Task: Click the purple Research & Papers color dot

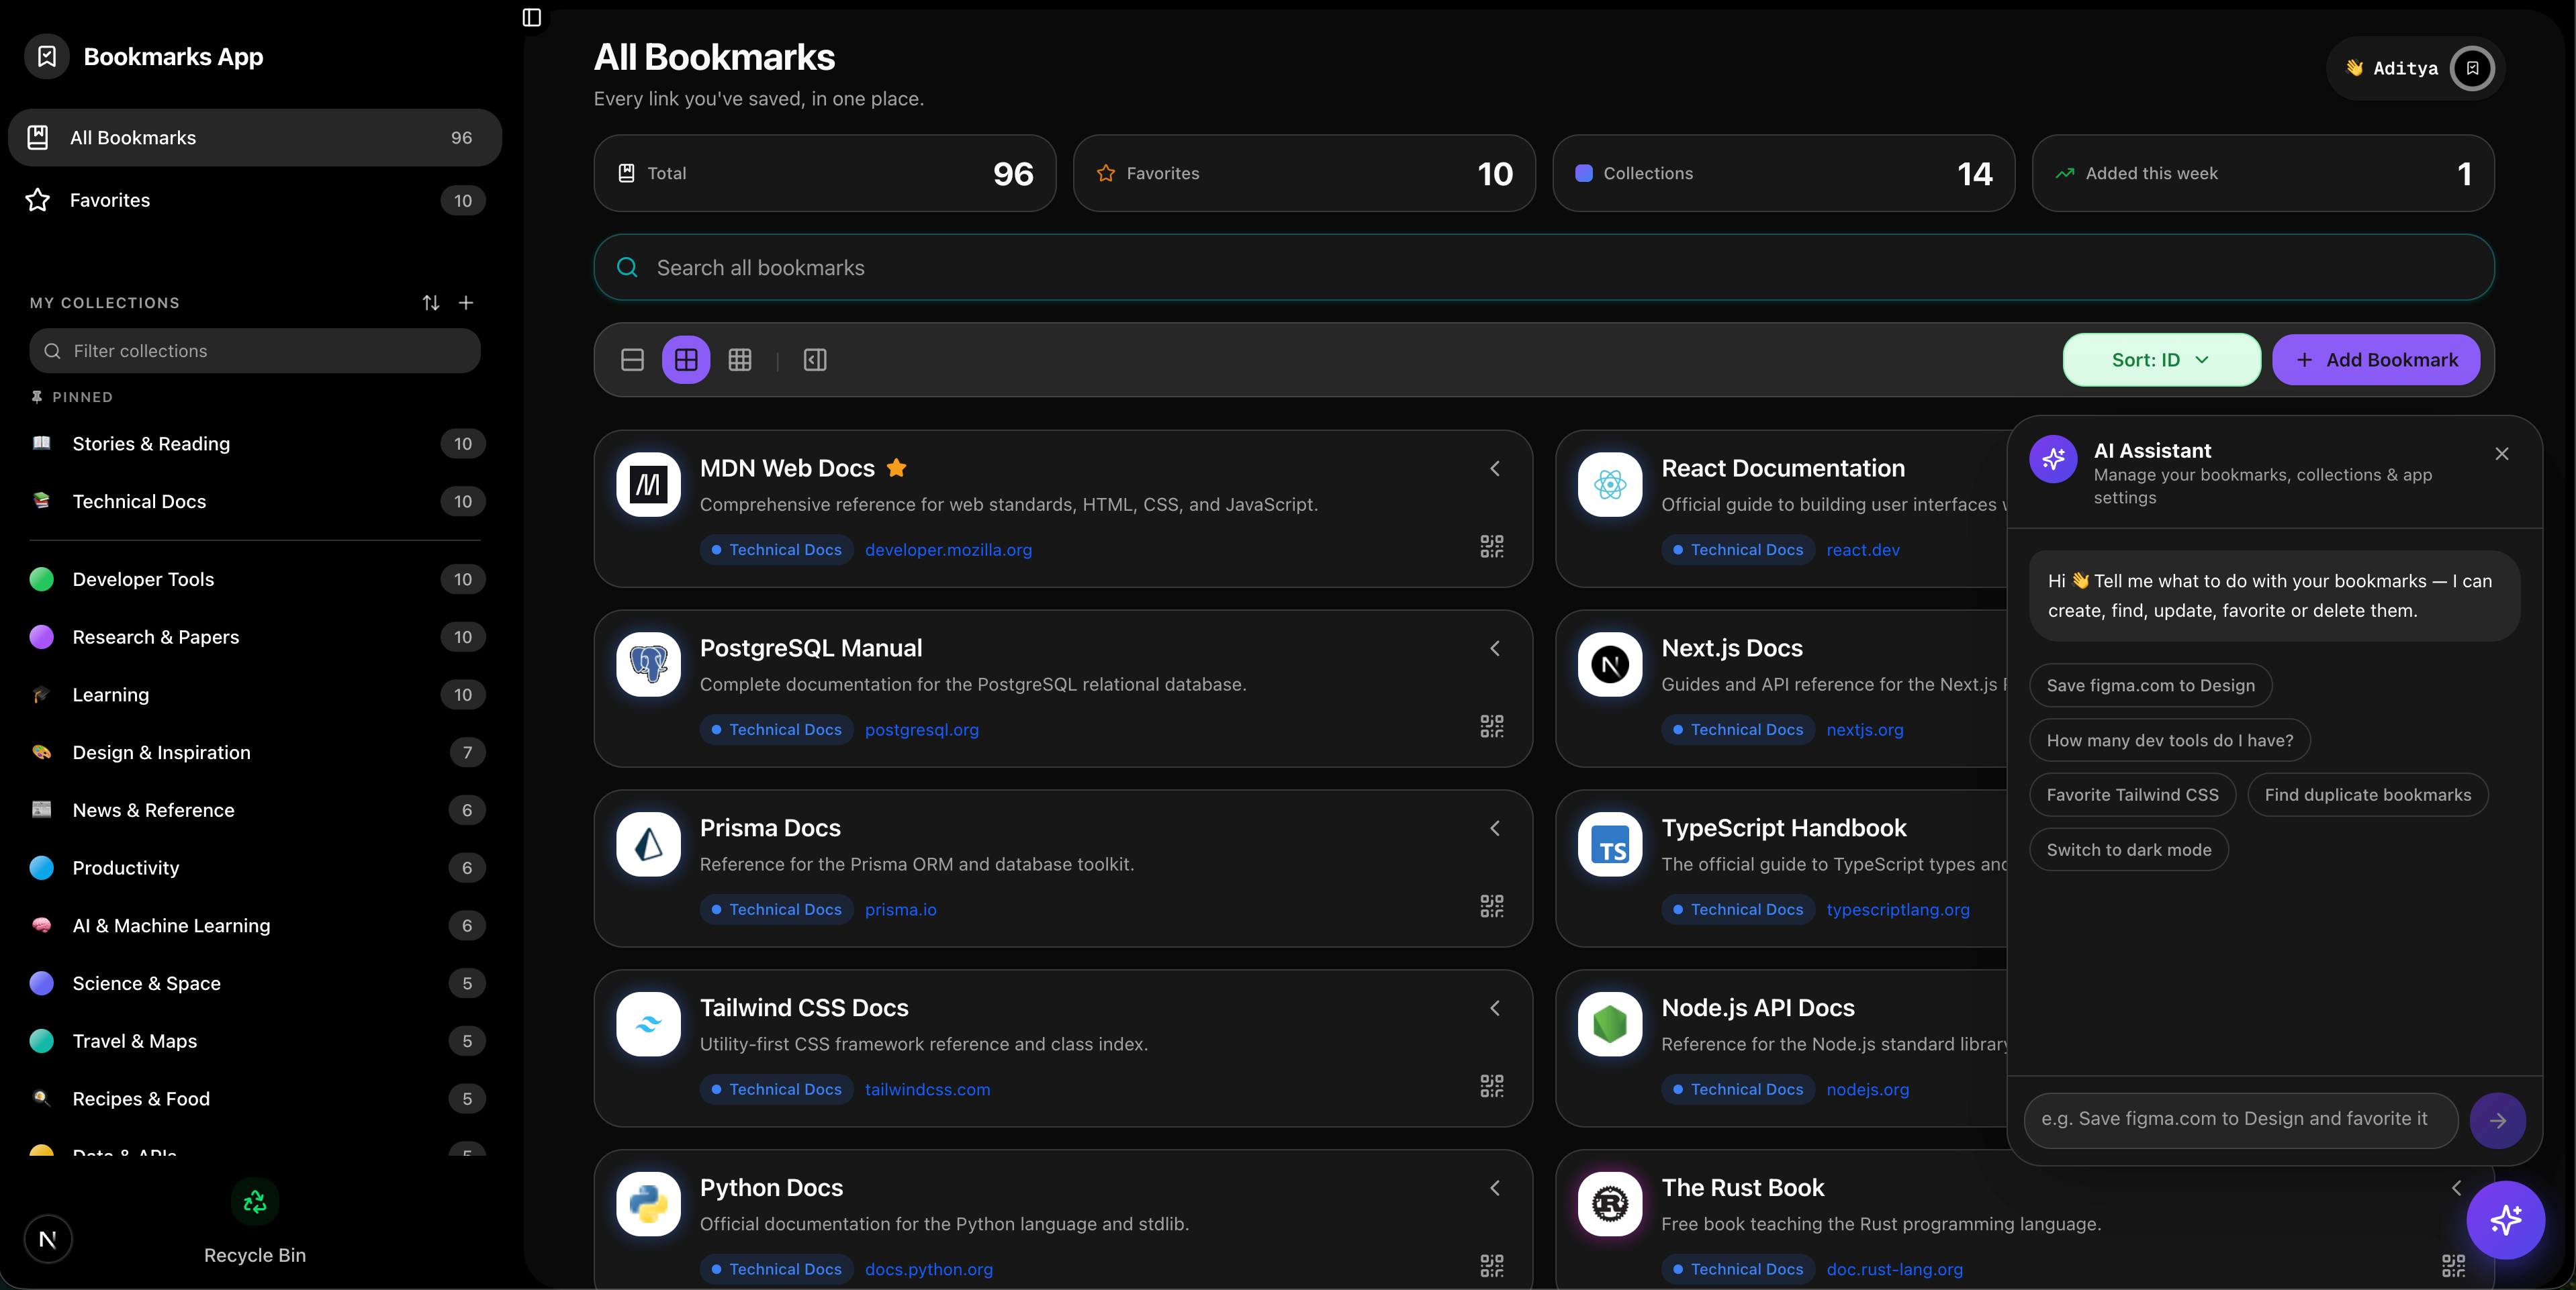Action: [41, 638]
